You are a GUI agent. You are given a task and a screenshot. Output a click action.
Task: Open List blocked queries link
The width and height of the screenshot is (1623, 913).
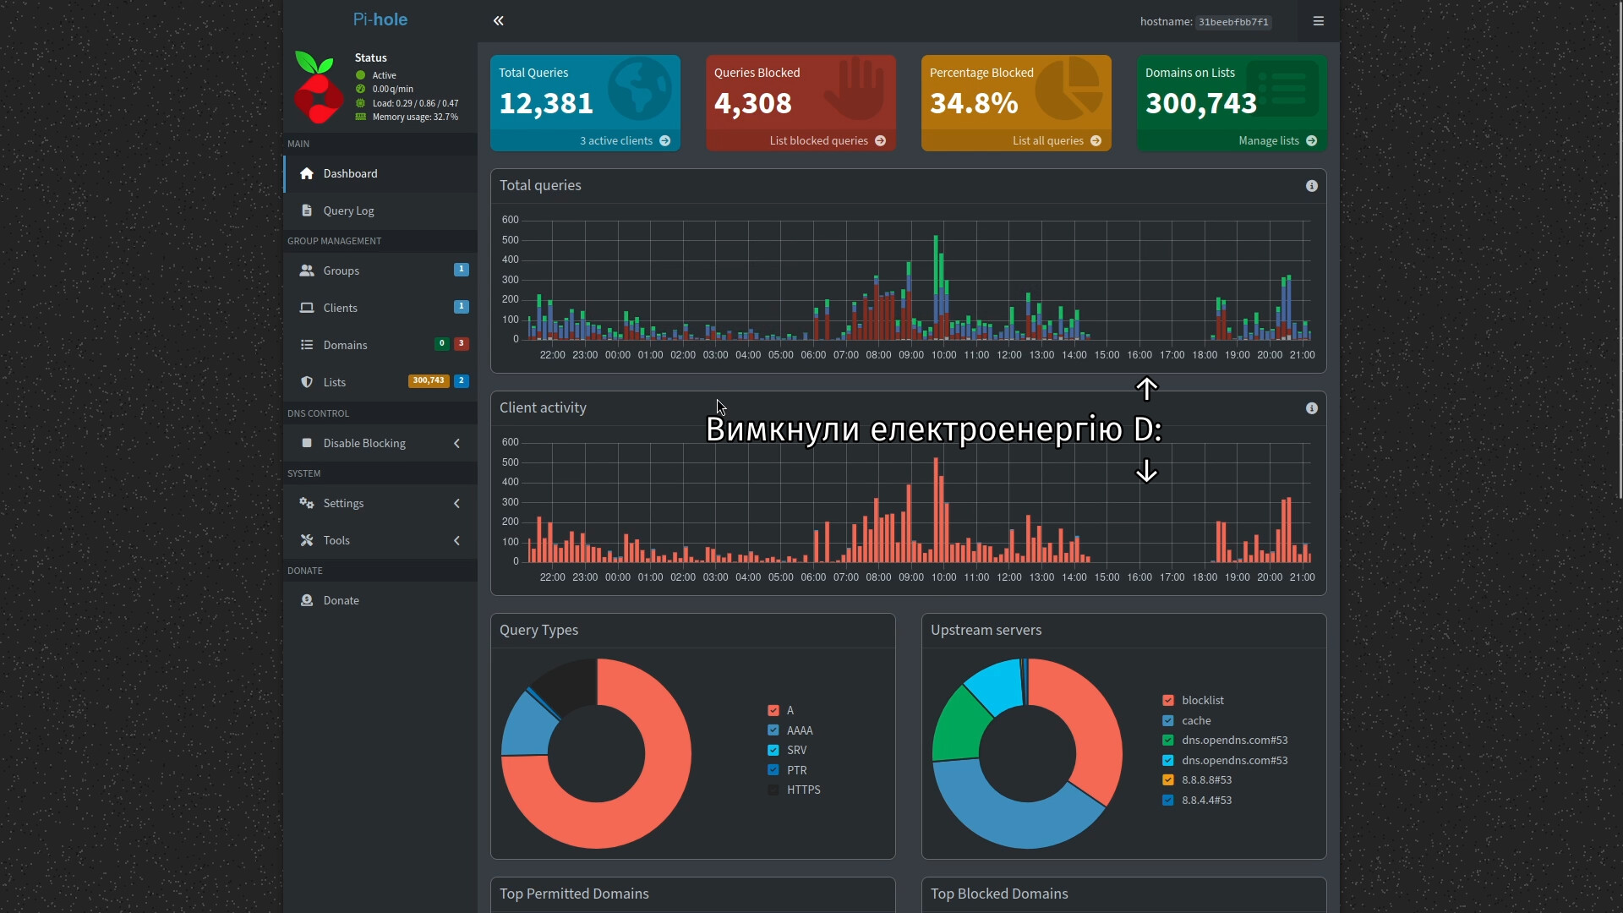tap(818, 141)
